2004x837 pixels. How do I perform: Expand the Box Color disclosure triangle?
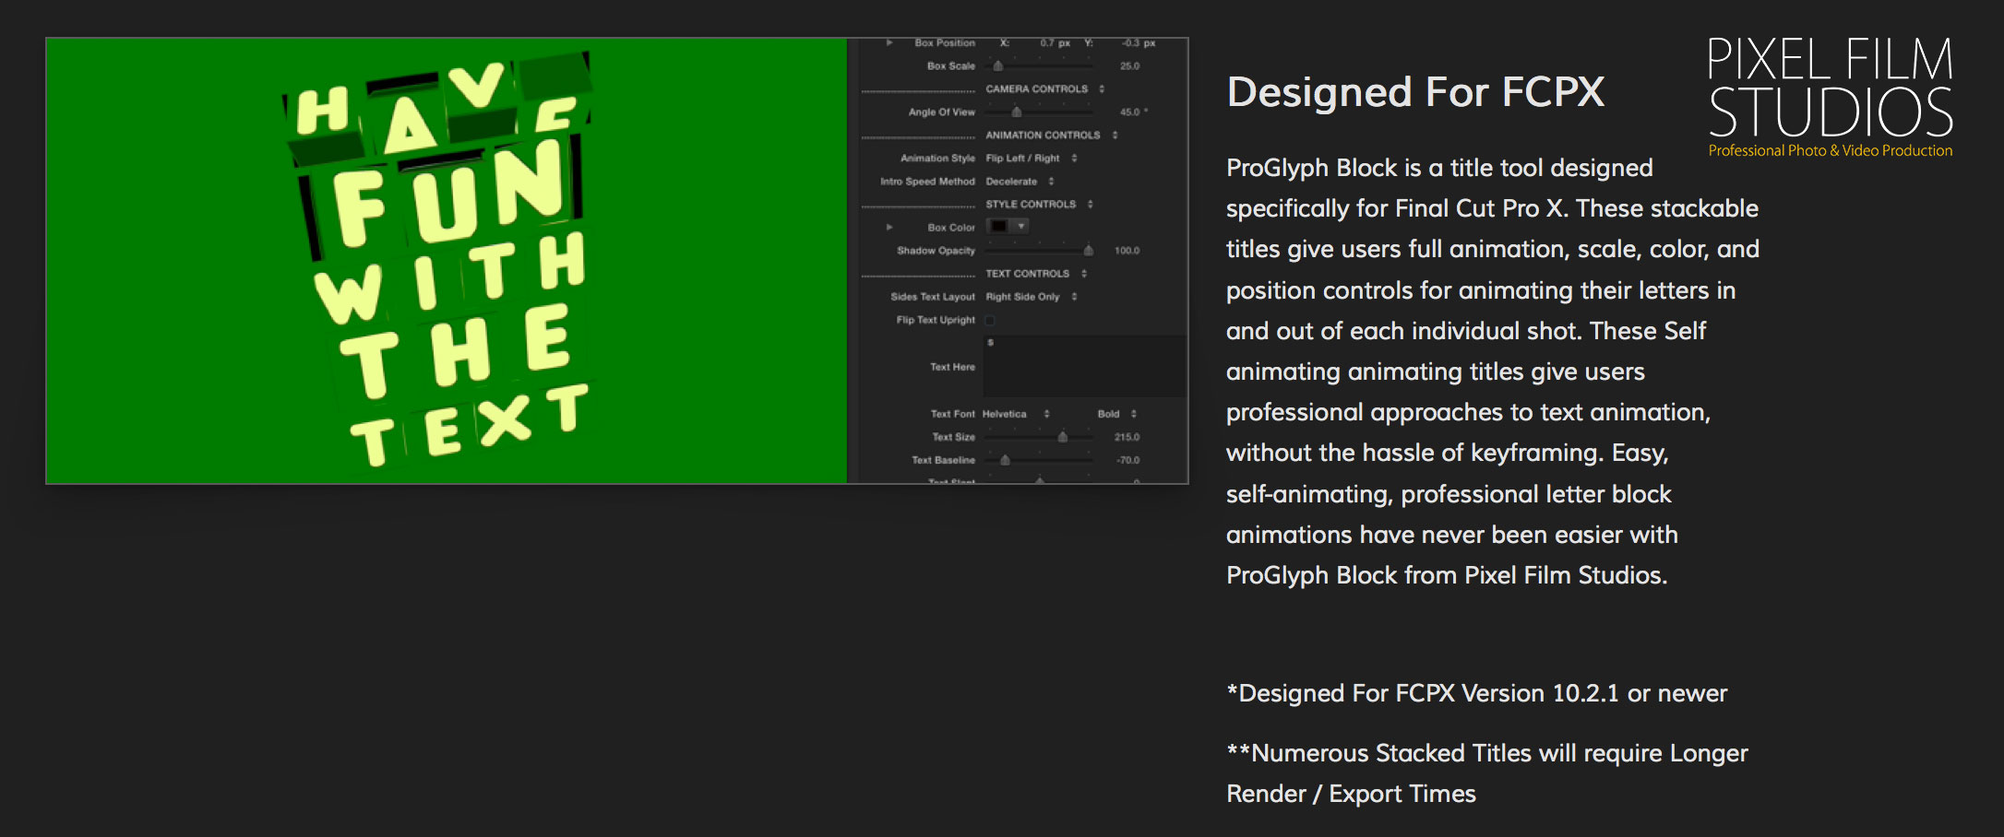(889, 227)
